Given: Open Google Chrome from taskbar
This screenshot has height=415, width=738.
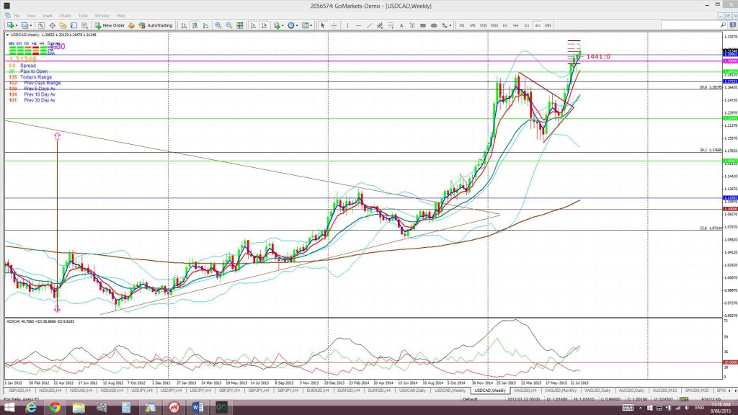Looking at the screenshot, I should [55, 408].
